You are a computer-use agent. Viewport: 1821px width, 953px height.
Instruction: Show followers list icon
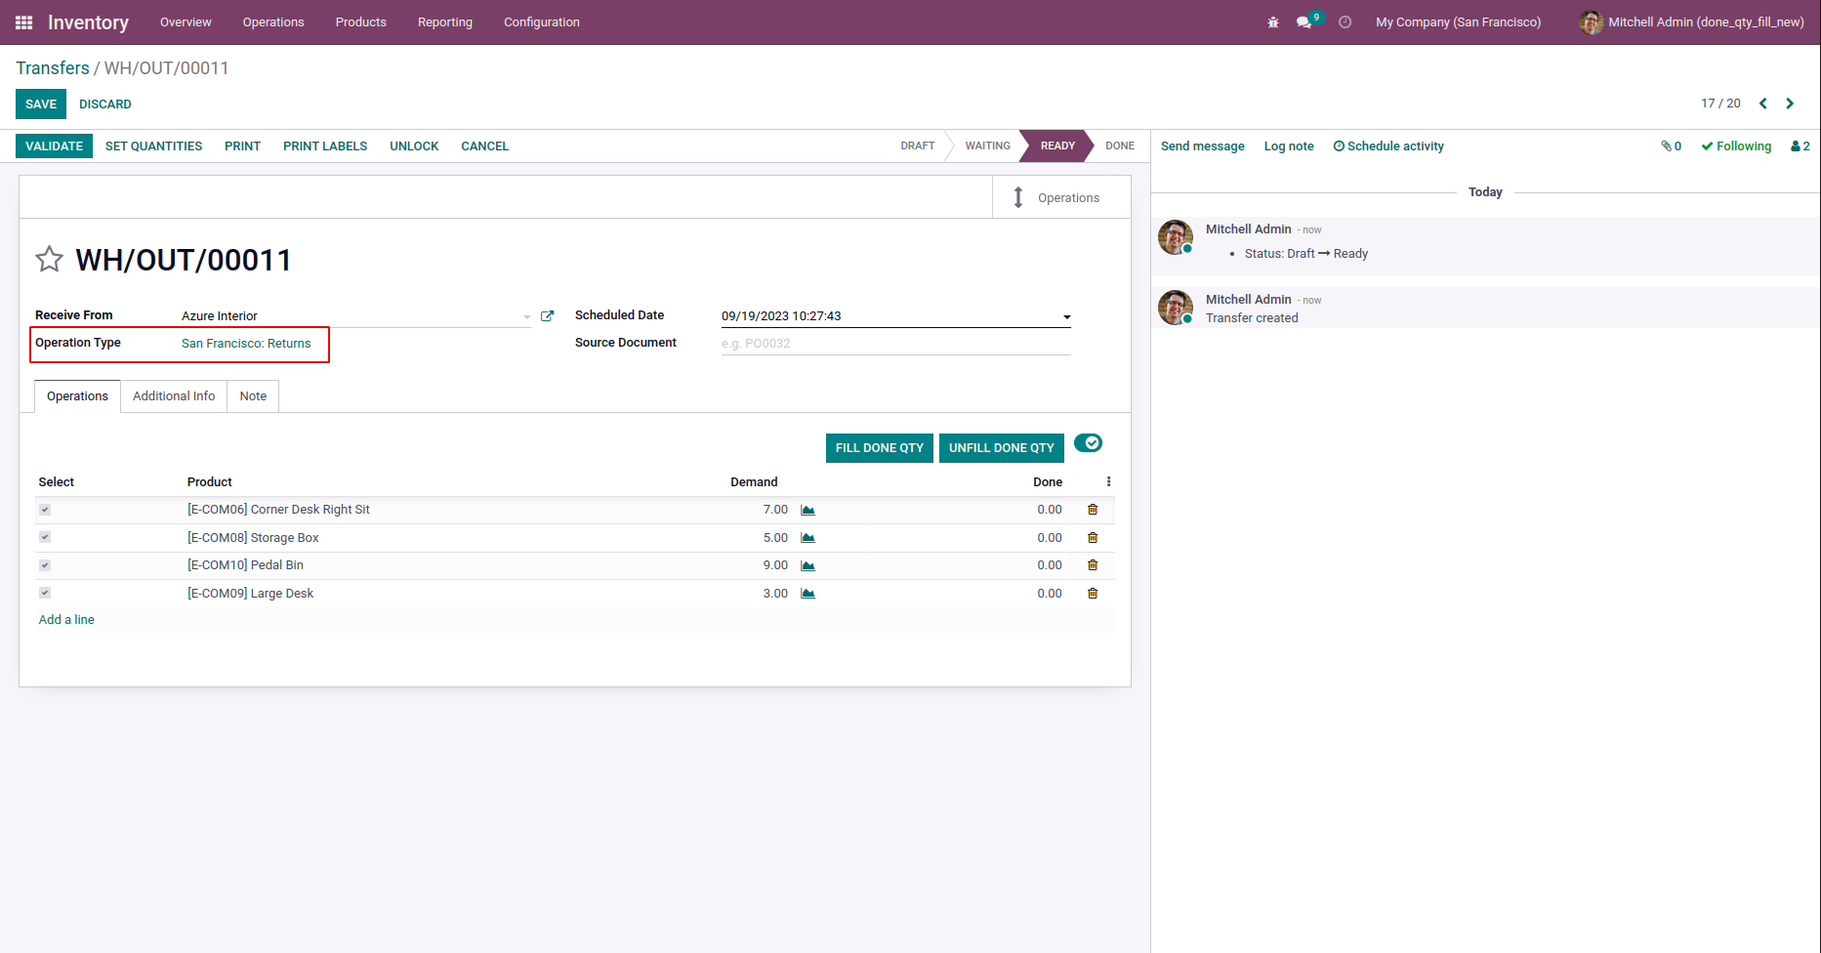1800,146
